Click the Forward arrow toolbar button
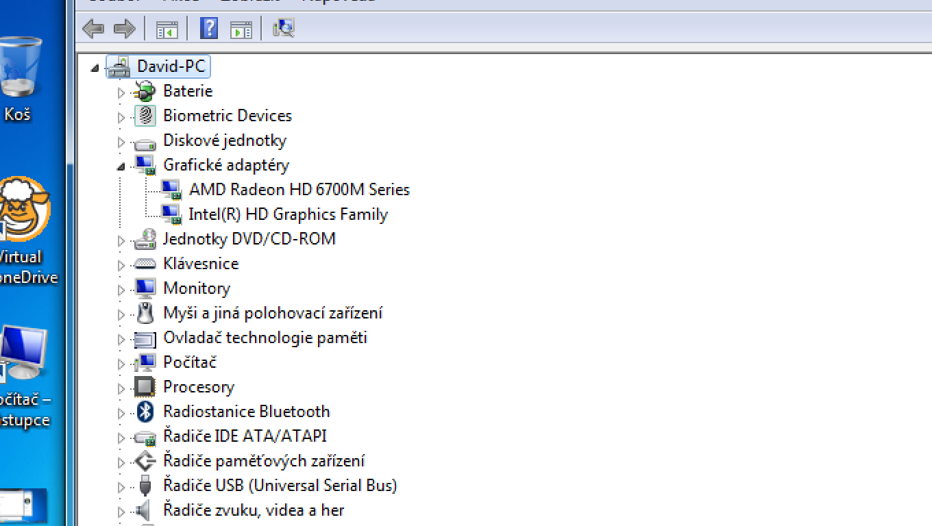This screenshot has height=526, width=932. 124,29
